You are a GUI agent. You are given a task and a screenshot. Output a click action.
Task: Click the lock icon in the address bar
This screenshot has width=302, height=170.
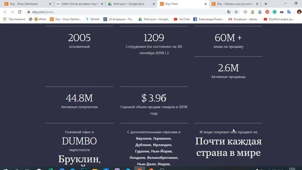tap(29, 12)
